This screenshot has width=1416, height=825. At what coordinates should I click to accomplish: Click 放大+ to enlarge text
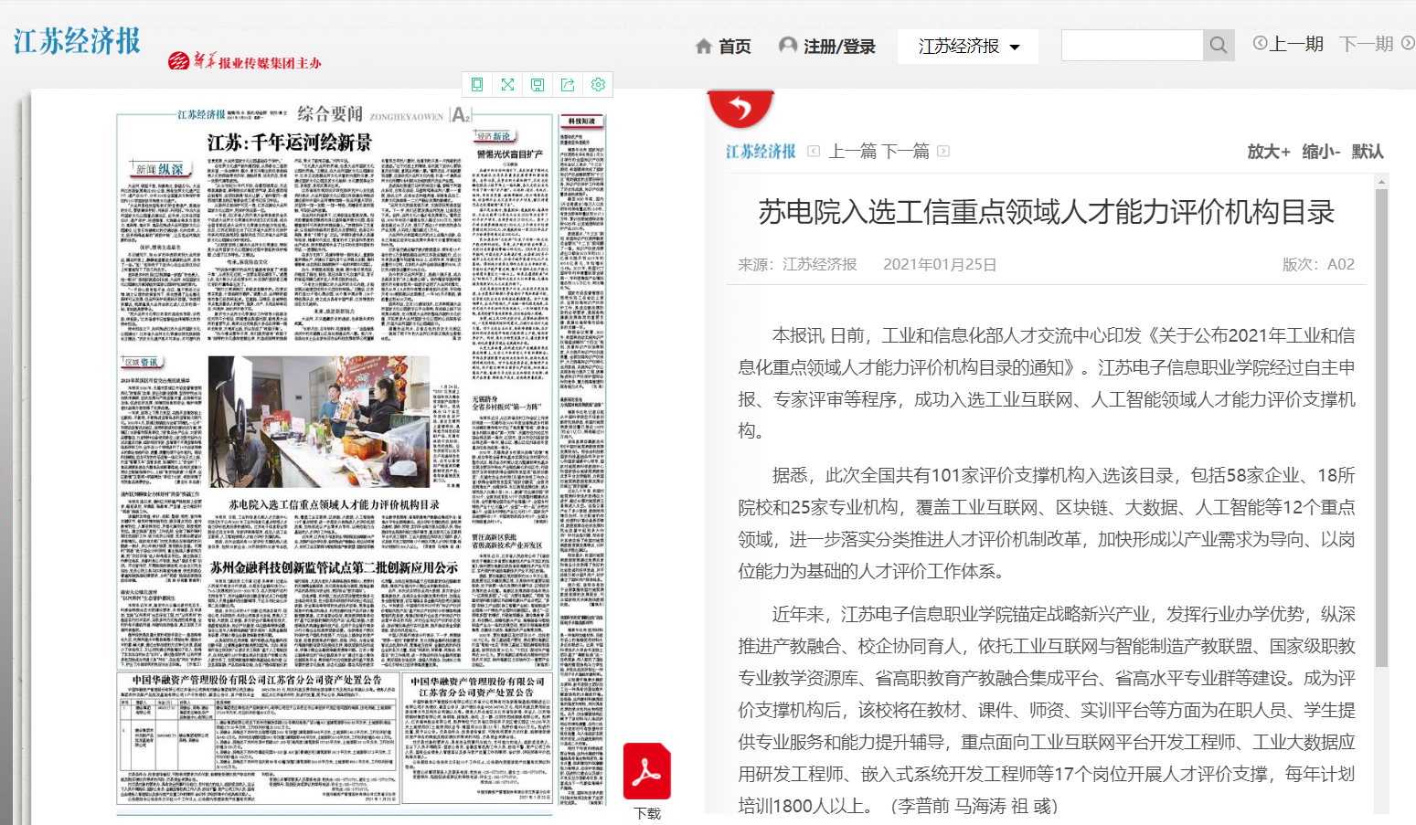pos(1269,152)
